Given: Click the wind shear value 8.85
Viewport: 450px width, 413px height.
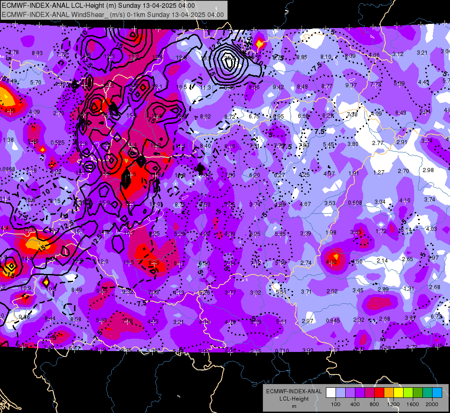Looking at the screenshot, I should (302, 57).
